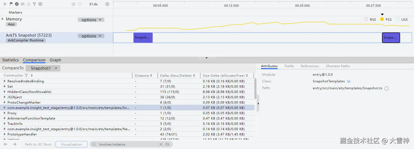Sort by the Distance column
Viewport: 414px width, 149px height.
pos(151,76)
